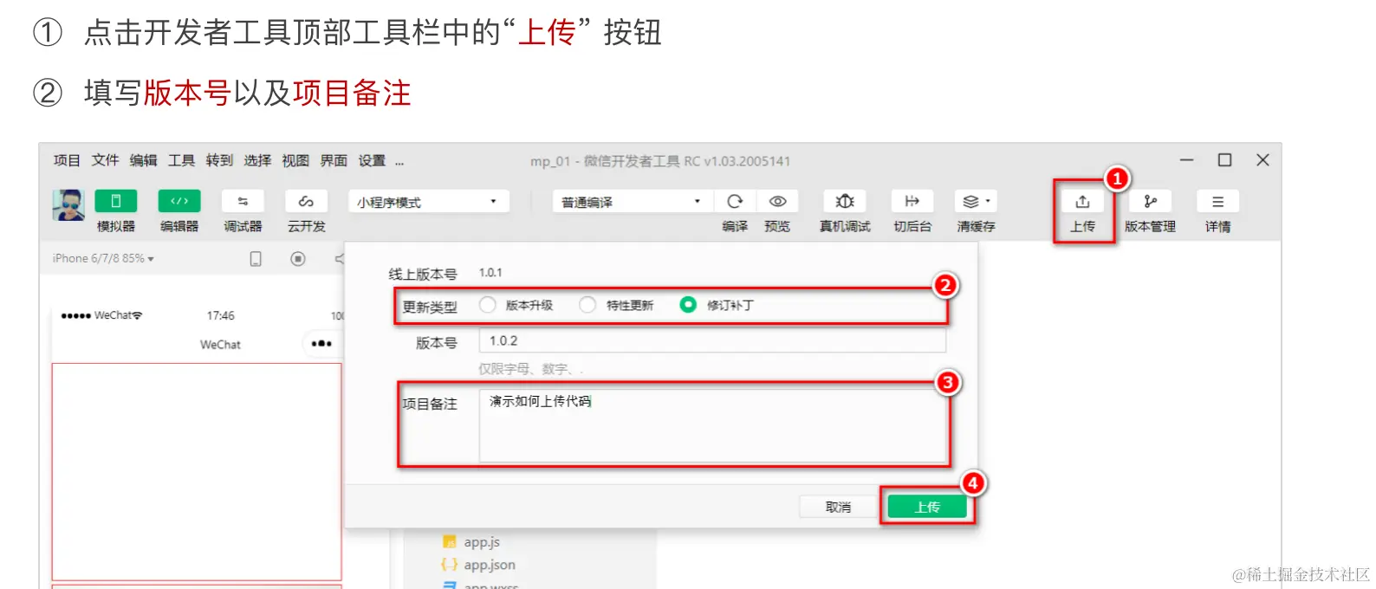
Task: Open the Edit (编辑) menu
Action: point(143,160)
